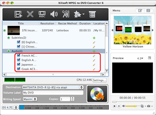This screenshot has width=156, height=115.
Task: Click the disc capacity usage bar
Action: [x=64, y=107]
